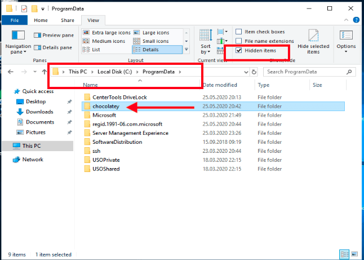
Task: Expand the address bar history dropdown
Action: pyautogui.click(x=246, y=72)
